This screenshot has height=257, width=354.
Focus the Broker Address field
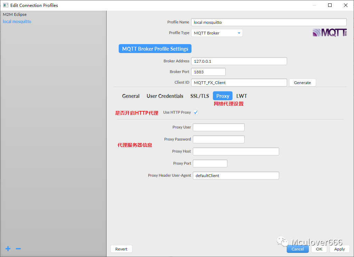click(x=239, y=61)
